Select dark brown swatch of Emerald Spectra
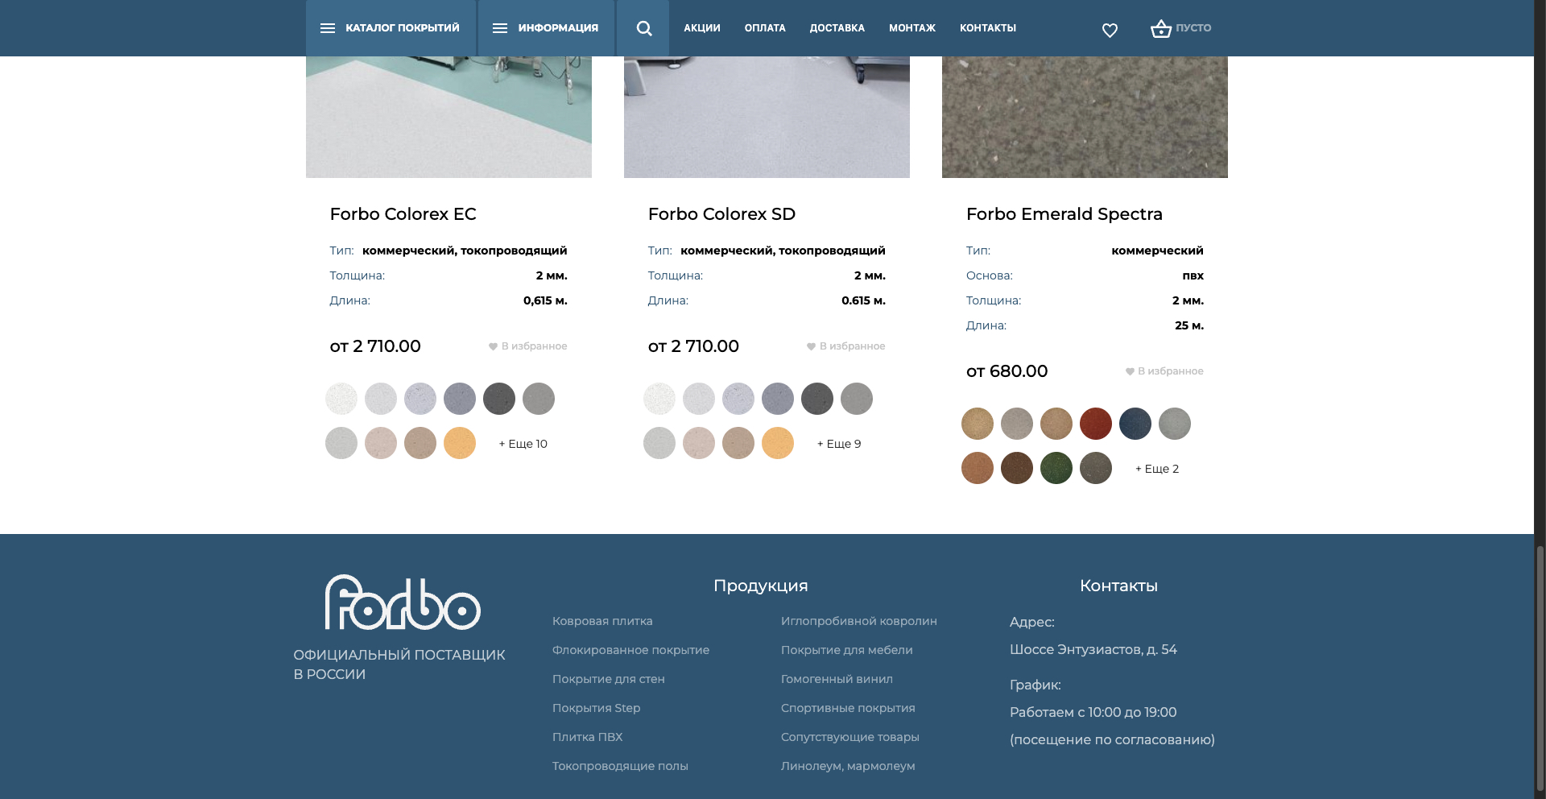Screen dimensions: 1546x799 tap(1017, 468)
